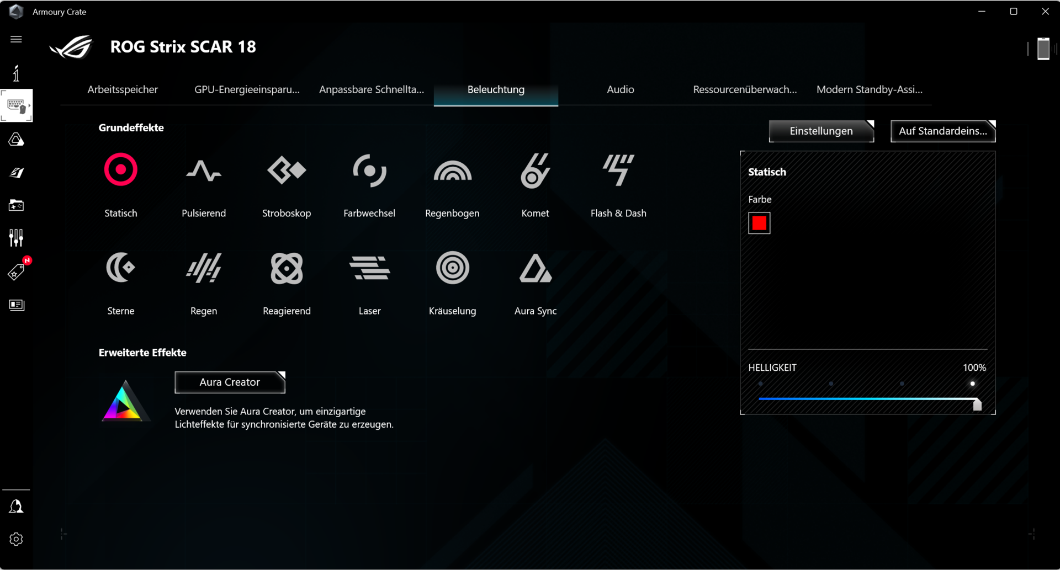Switch to the Arbeitsspeicher tab

point(123,89)
